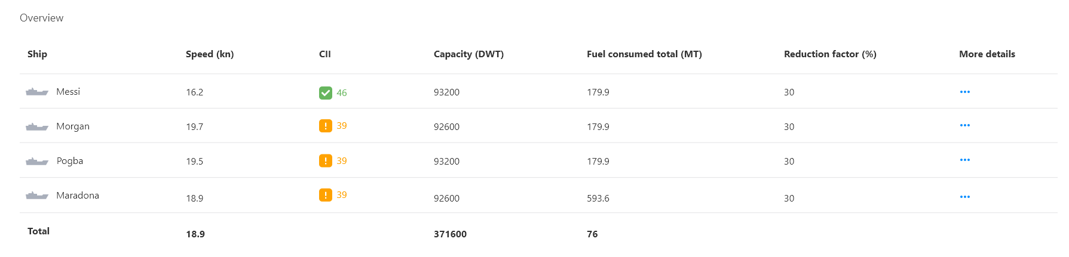Click the Ship column header

tap(37, 54)
